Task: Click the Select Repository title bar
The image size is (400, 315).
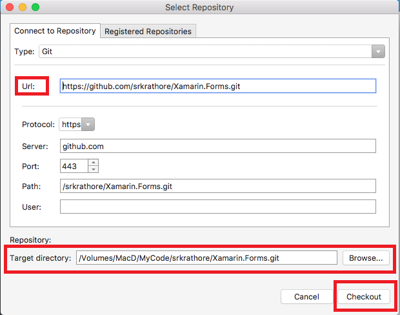Action: tap(199, 7)
